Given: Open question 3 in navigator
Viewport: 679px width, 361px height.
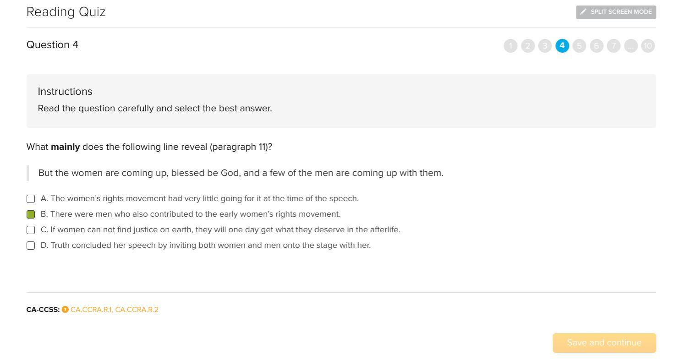Looking at the screenshot, I should click(545, 46).
